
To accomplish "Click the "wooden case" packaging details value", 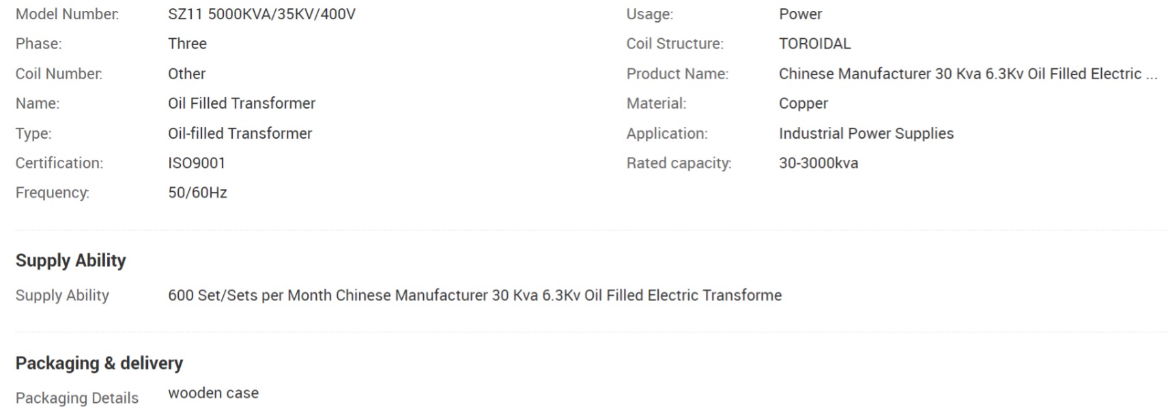I will coord(213,393).
